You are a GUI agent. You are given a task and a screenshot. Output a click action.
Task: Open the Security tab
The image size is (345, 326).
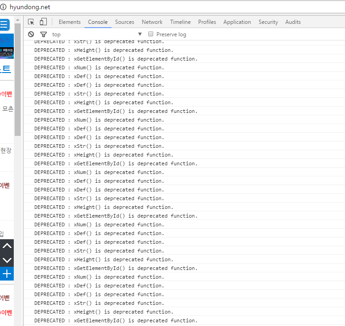268,22
